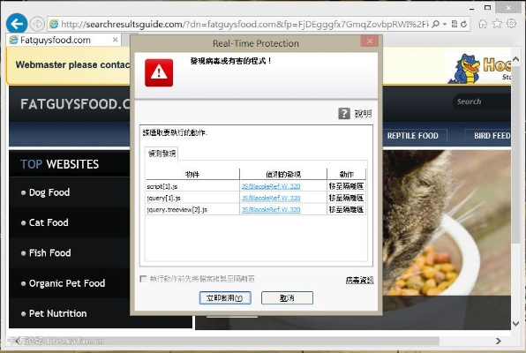Image resolution: width=526 pixels, height=353 pixels.
Task: Open action dropdown for jquery.treeview[2].js row
Action: coord(346,210)
